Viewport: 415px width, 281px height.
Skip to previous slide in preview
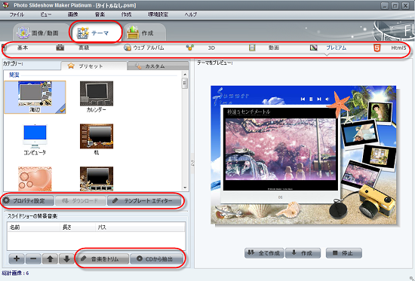(x=303, y=99)
